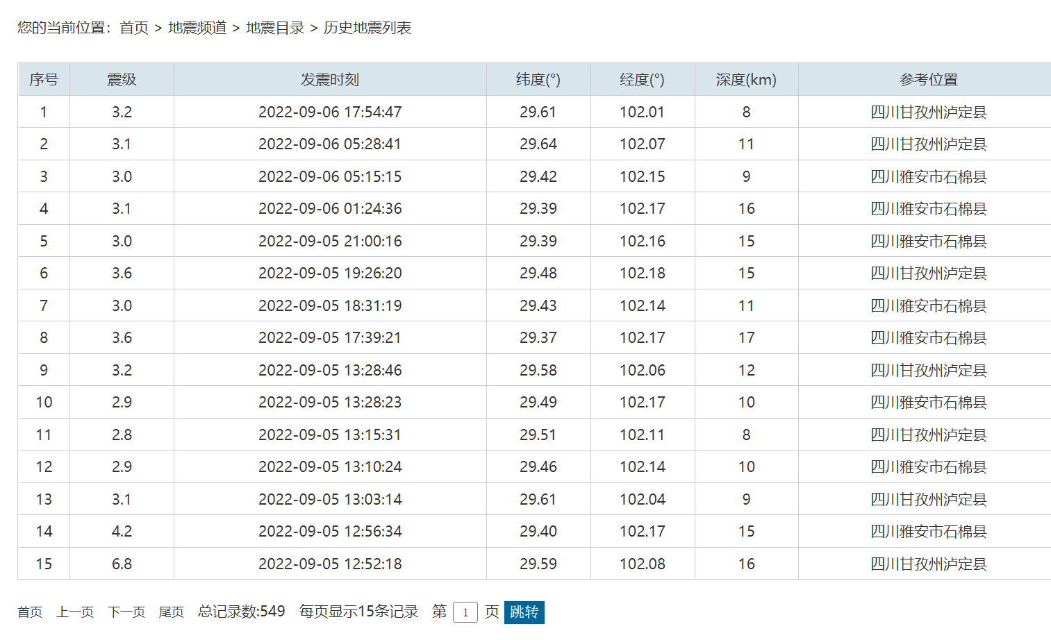The image size is (1051, 640).
Task: Click the 发震时刻 column header
Action: [x=330, y=80]
